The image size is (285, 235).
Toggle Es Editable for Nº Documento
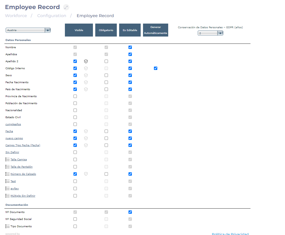[130, 212]
